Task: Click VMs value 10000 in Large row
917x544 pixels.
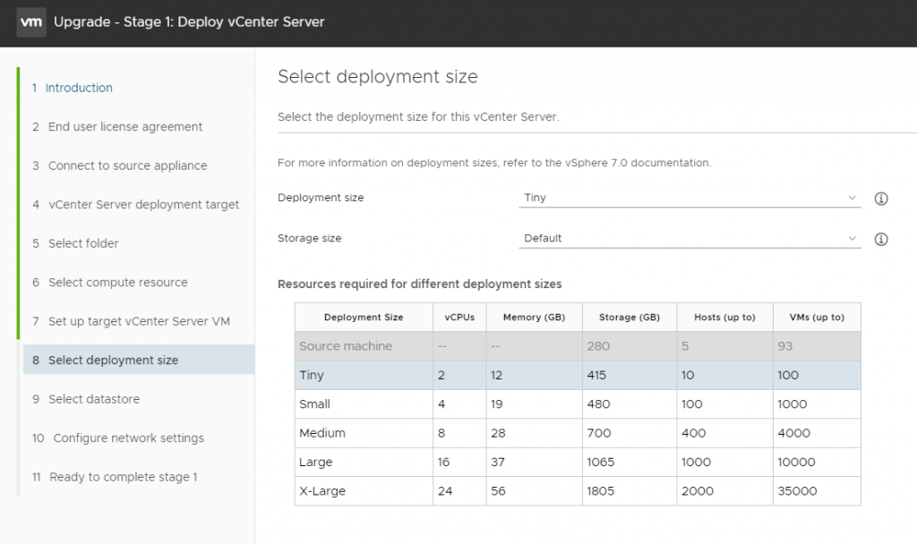Action: coord(796,463)
